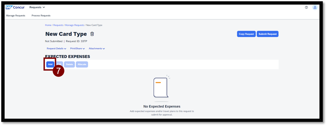The height and width of the screenshot is (126, 327).
Task: Click the empty document illustration
Action: point(162,87)
